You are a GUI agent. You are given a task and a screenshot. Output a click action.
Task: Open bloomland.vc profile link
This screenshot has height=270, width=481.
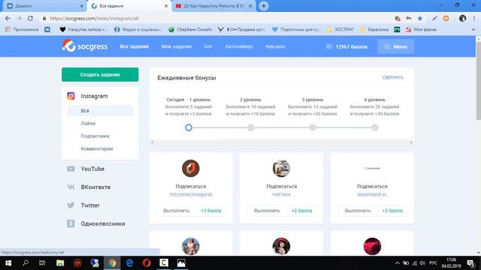tap(372, 194)
